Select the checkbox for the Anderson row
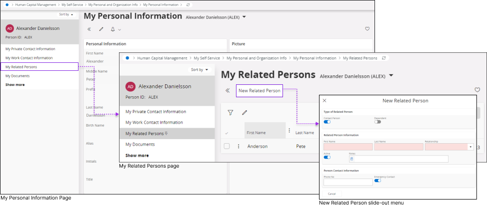This screenshot has height=205, width=487. (227, 146)
